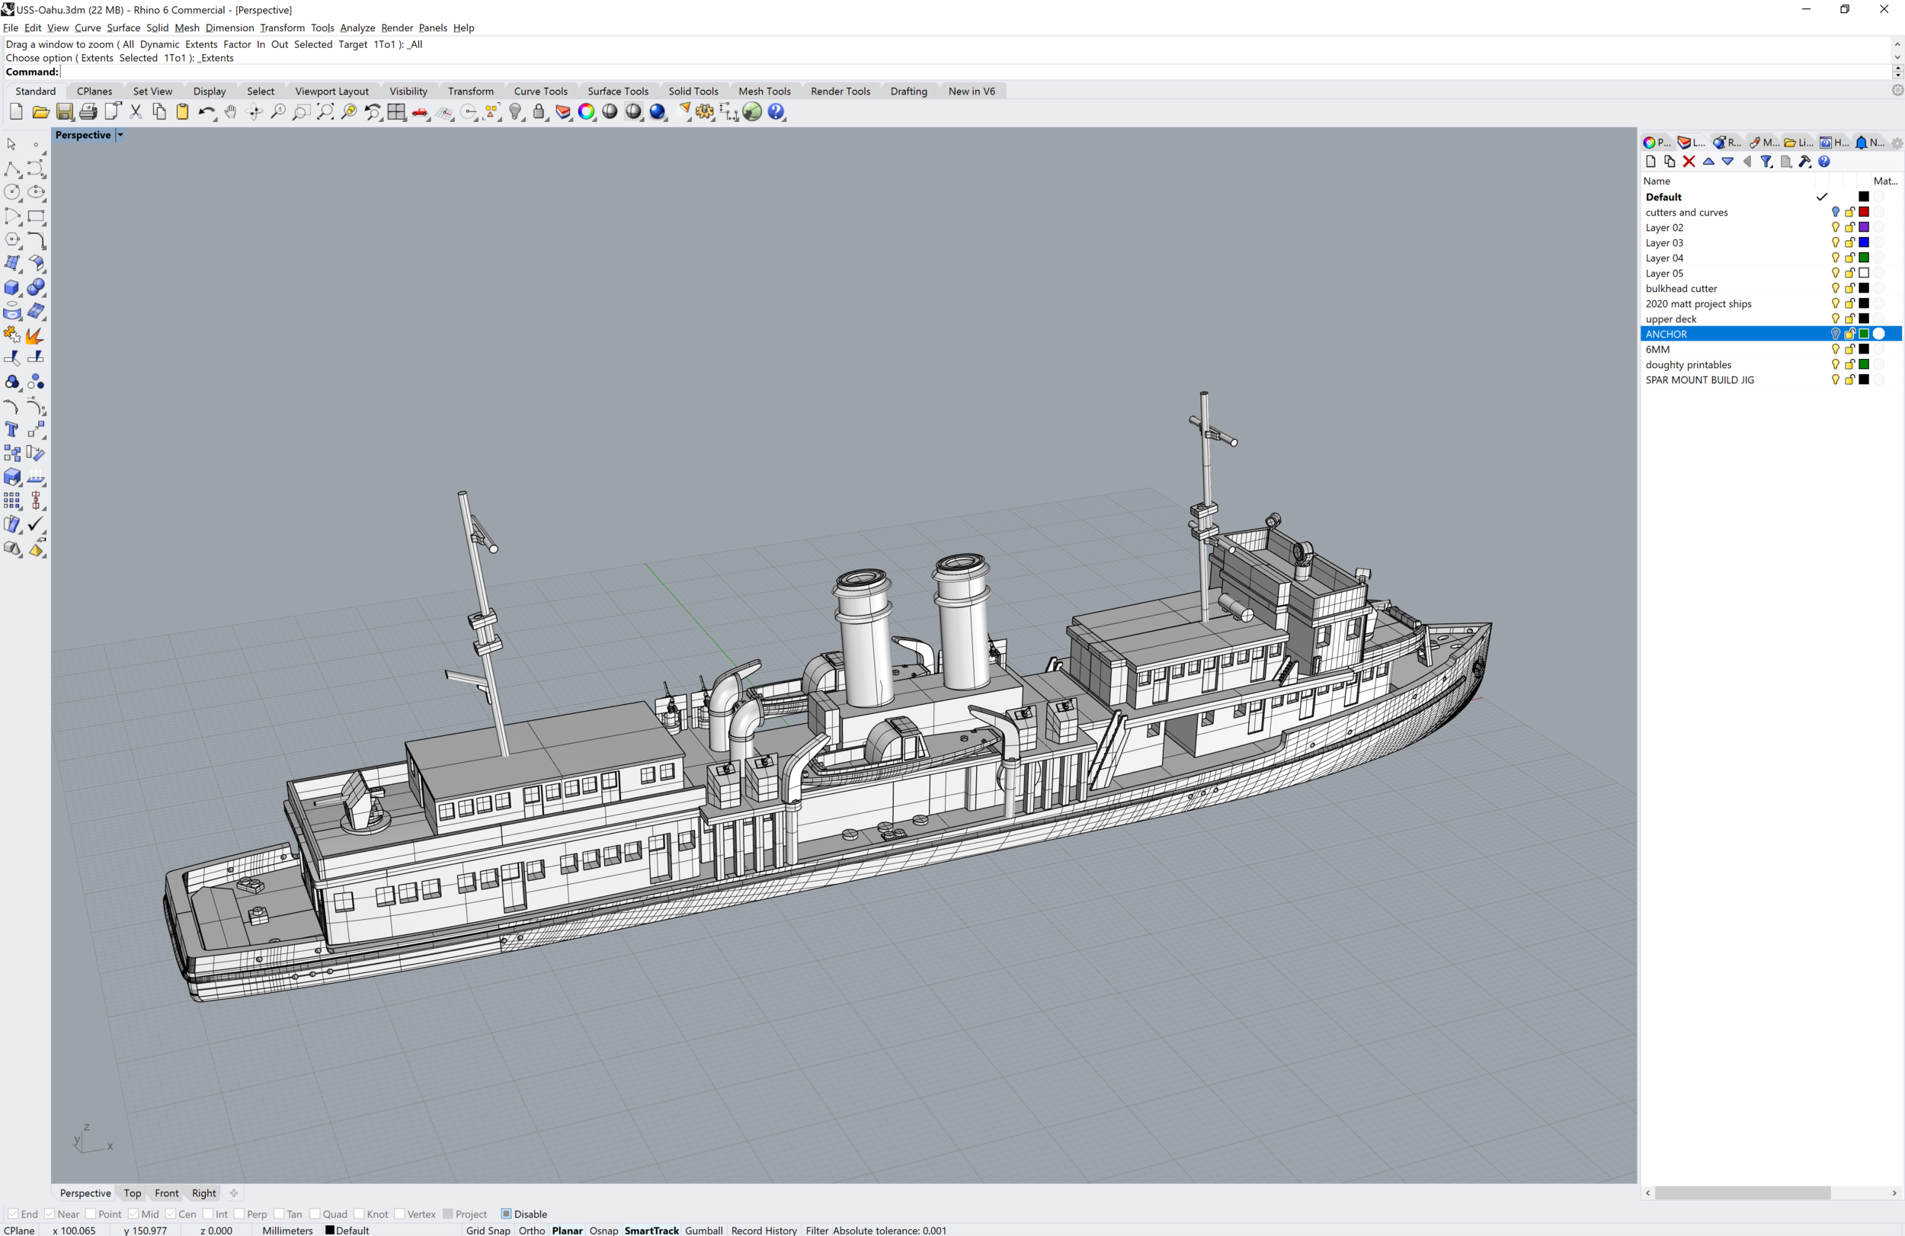Open the four-viewport layout icon
Viewport: 1905px width, 1236px height.
[x=396, y=112]
